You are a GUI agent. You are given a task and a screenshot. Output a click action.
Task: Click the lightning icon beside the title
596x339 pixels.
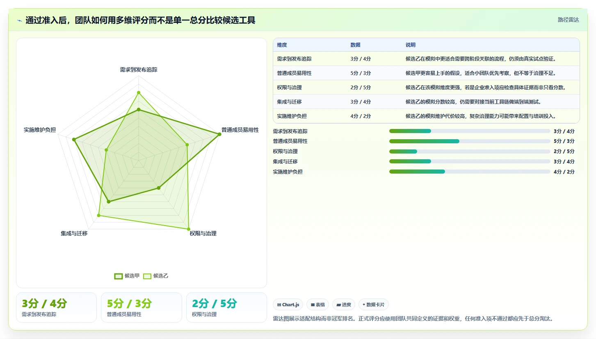(19, 20)
